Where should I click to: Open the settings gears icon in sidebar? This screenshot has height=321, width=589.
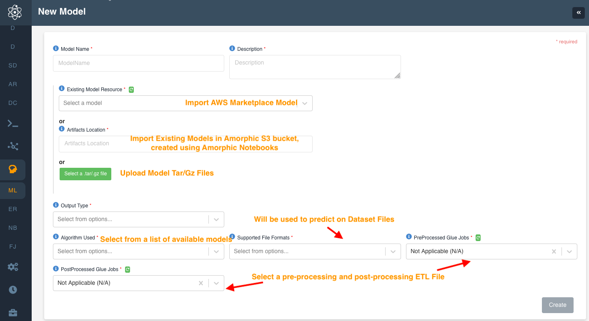click(x=13, y=267)
